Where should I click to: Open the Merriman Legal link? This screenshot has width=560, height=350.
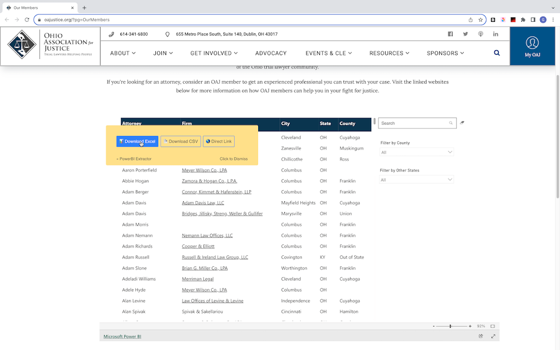pos(198,279)
